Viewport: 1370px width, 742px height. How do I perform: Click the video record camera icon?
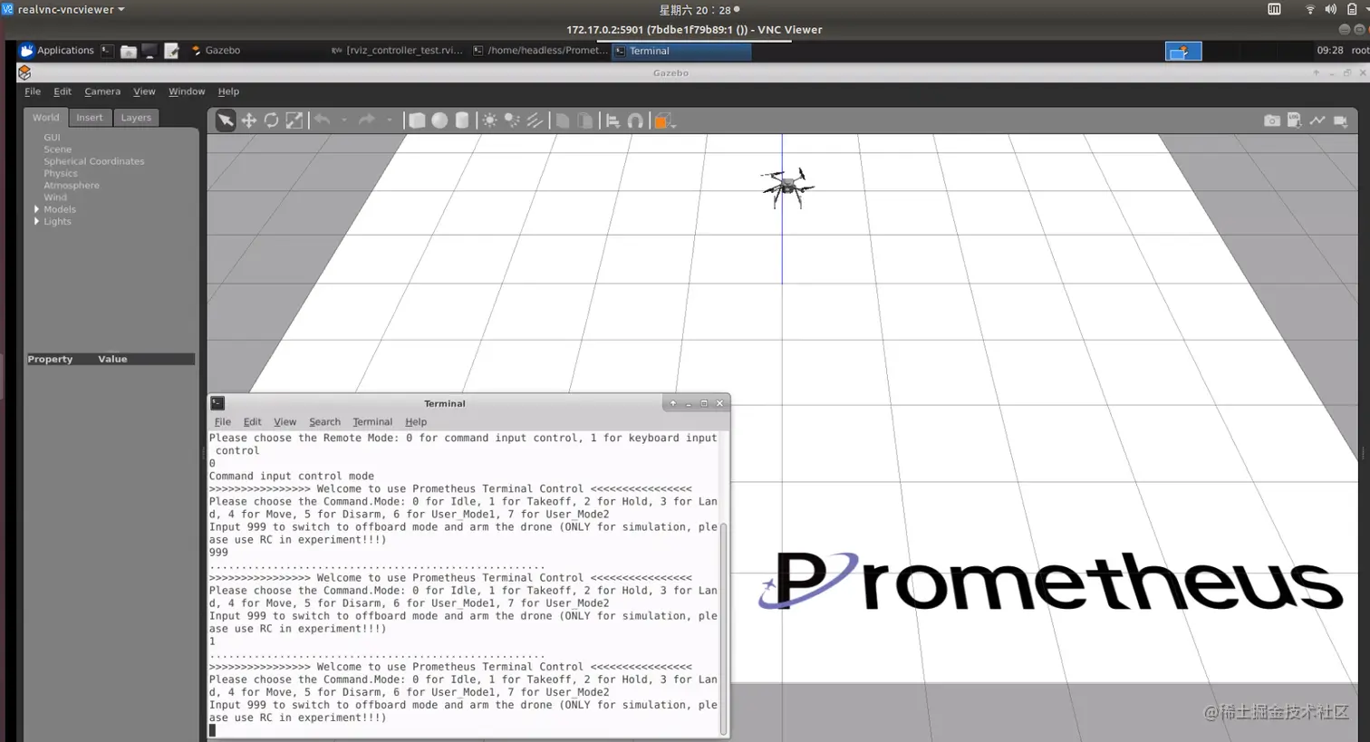pyautogui.click(x=1340, y=120)
